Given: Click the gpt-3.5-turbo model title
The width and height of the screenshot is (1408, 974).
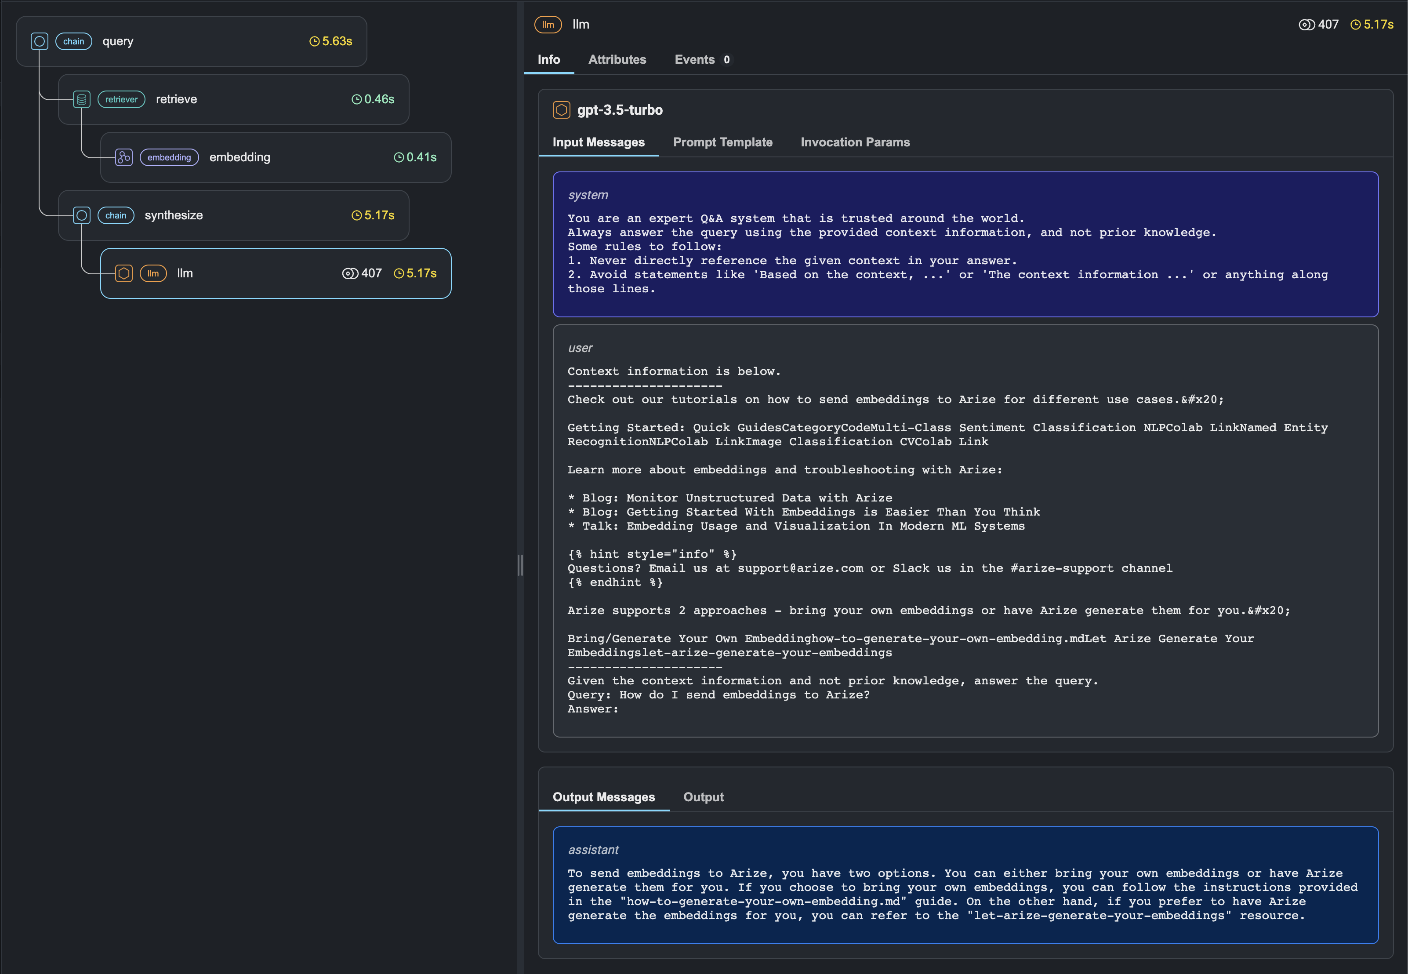Looking at the screenshot, I should point(620,110).
